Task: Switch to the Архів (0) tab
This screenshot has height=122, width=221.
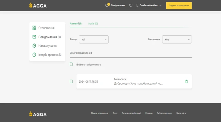Action: pos(93,24)
